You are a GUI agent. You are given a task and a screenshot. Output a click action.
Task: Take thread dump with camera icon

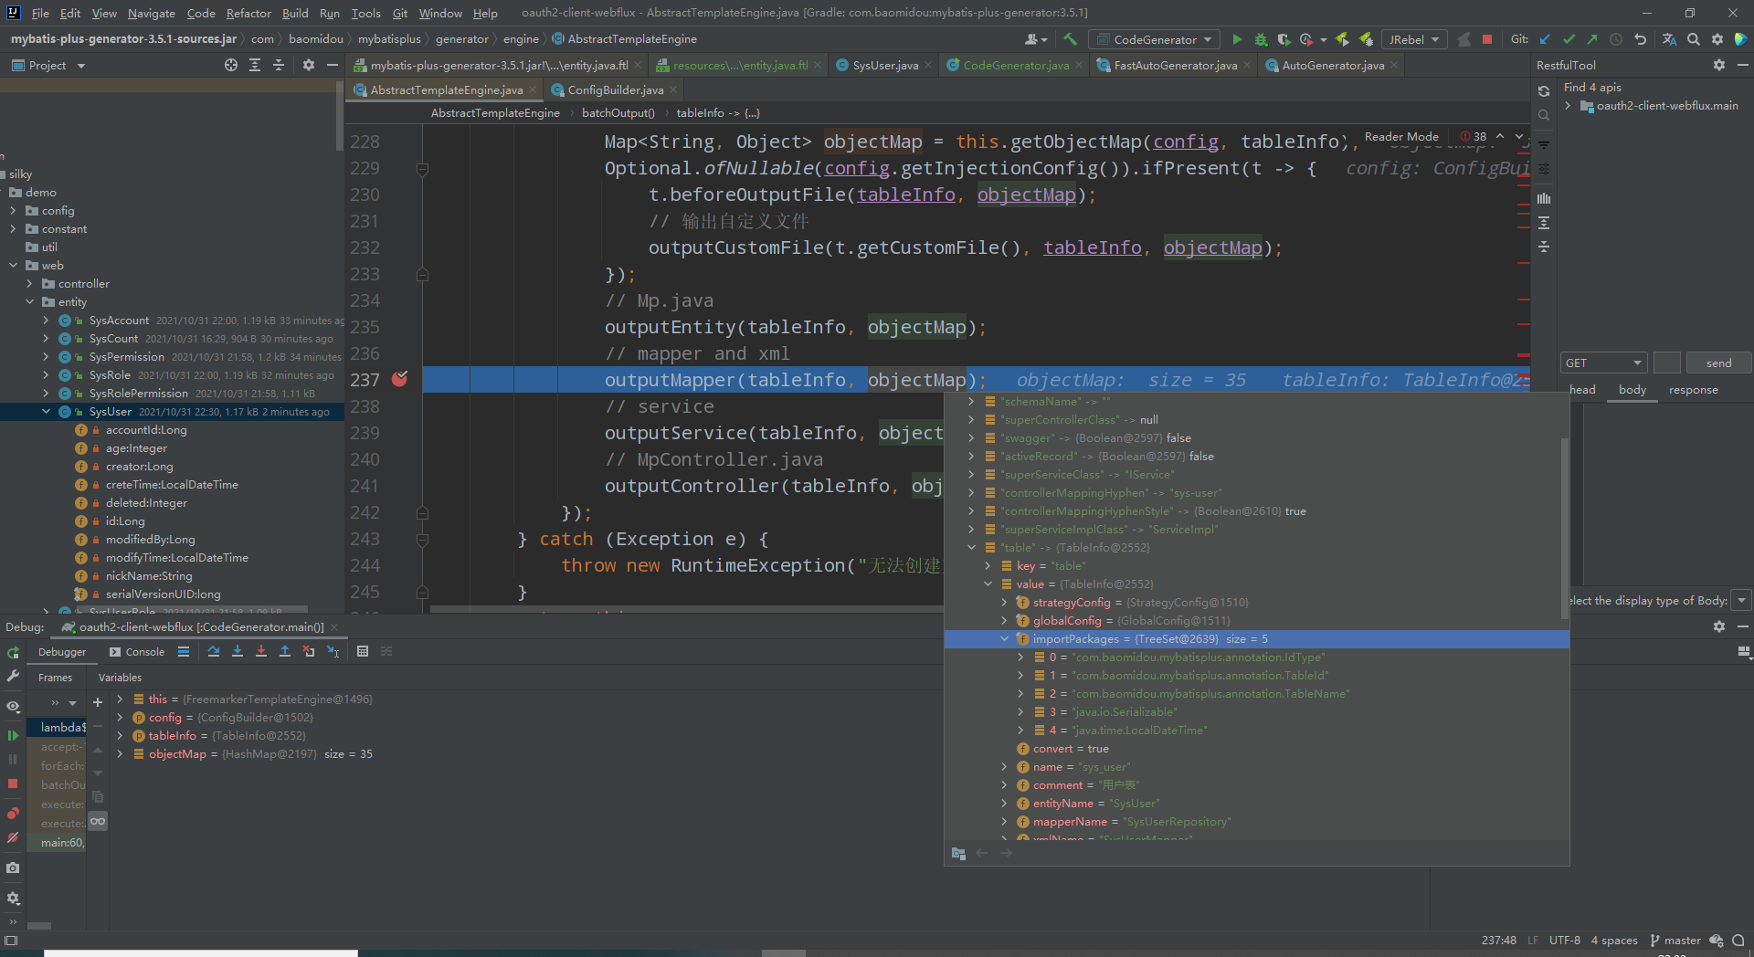(x=13, y=868)
